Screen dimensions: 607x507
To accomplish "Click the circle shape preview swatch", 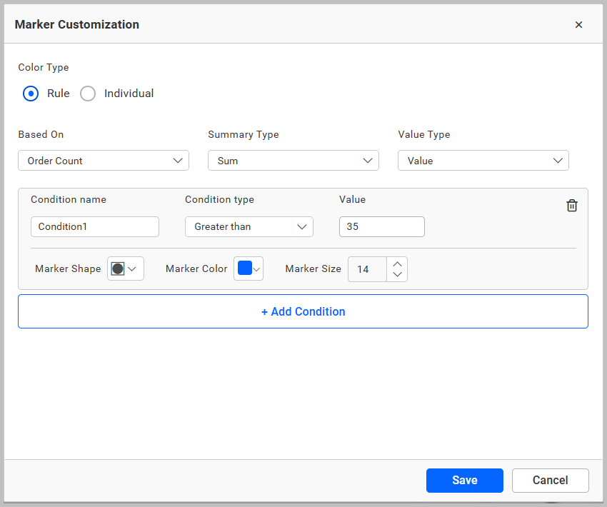I will (x=119, y=268).
